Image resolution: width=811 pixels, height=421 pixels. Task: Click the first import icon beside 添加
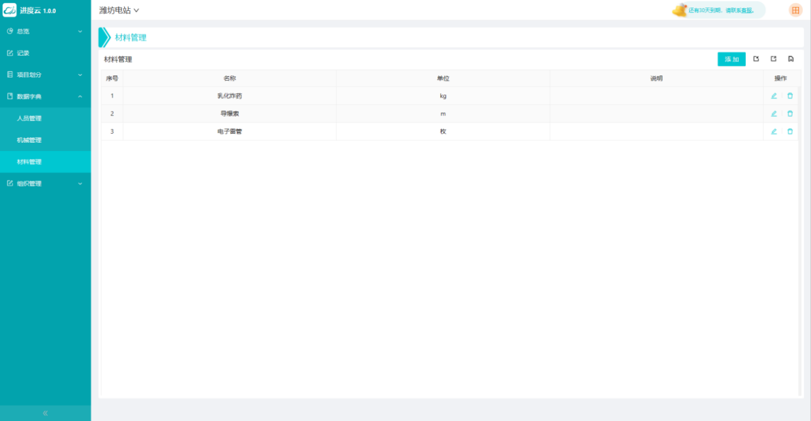tap(756, 59)
